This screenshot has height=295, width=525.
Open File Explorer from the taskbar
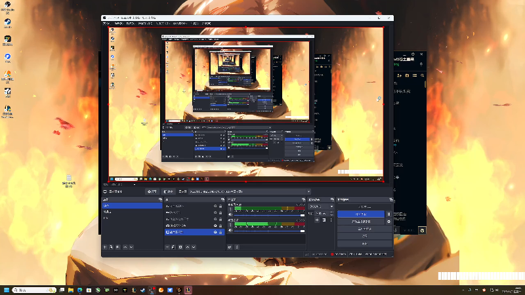pyautogui.click(x=71, y=290)
